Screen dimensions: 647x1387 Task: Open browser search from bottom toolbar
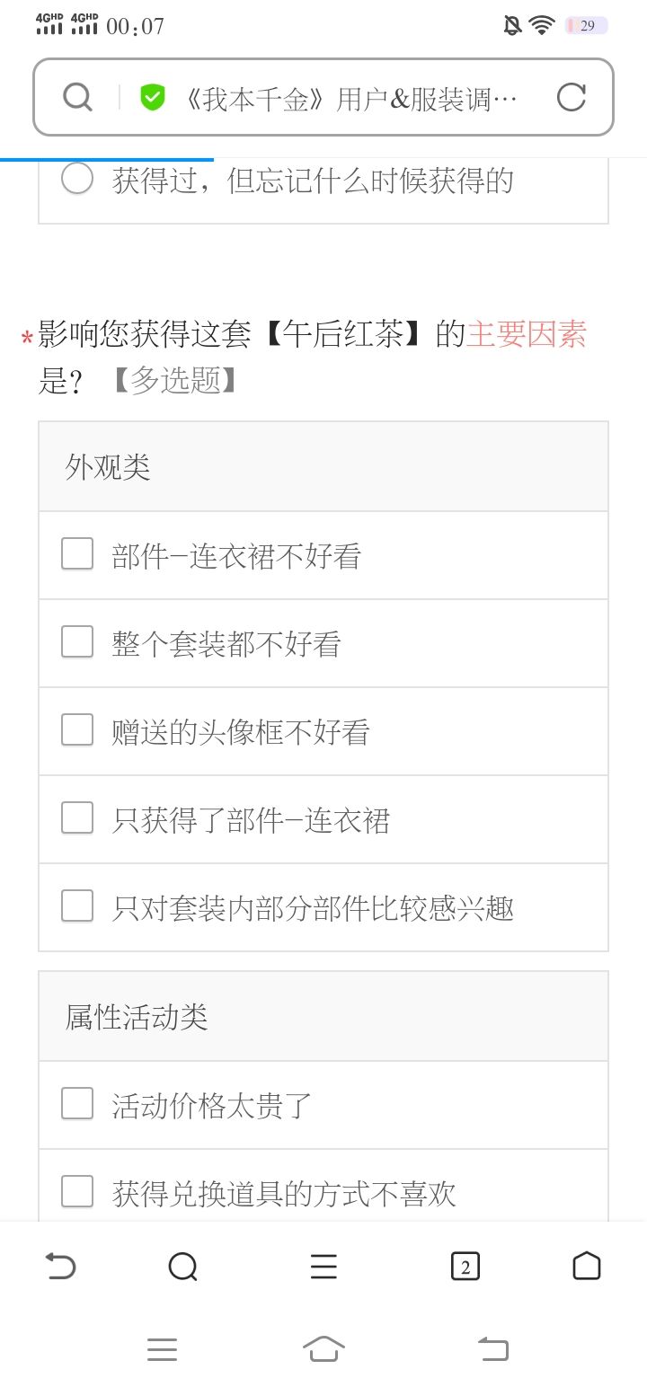pyautogui.click(x=182, y=1267)
